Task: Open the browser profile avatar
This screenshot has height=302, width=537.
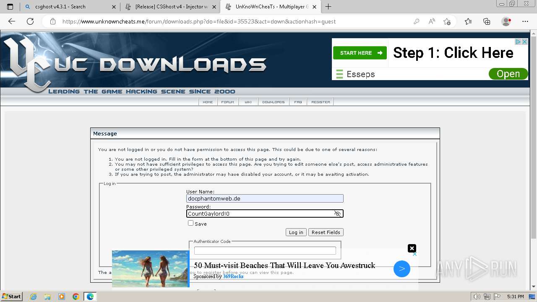Action: coord(506,21)
